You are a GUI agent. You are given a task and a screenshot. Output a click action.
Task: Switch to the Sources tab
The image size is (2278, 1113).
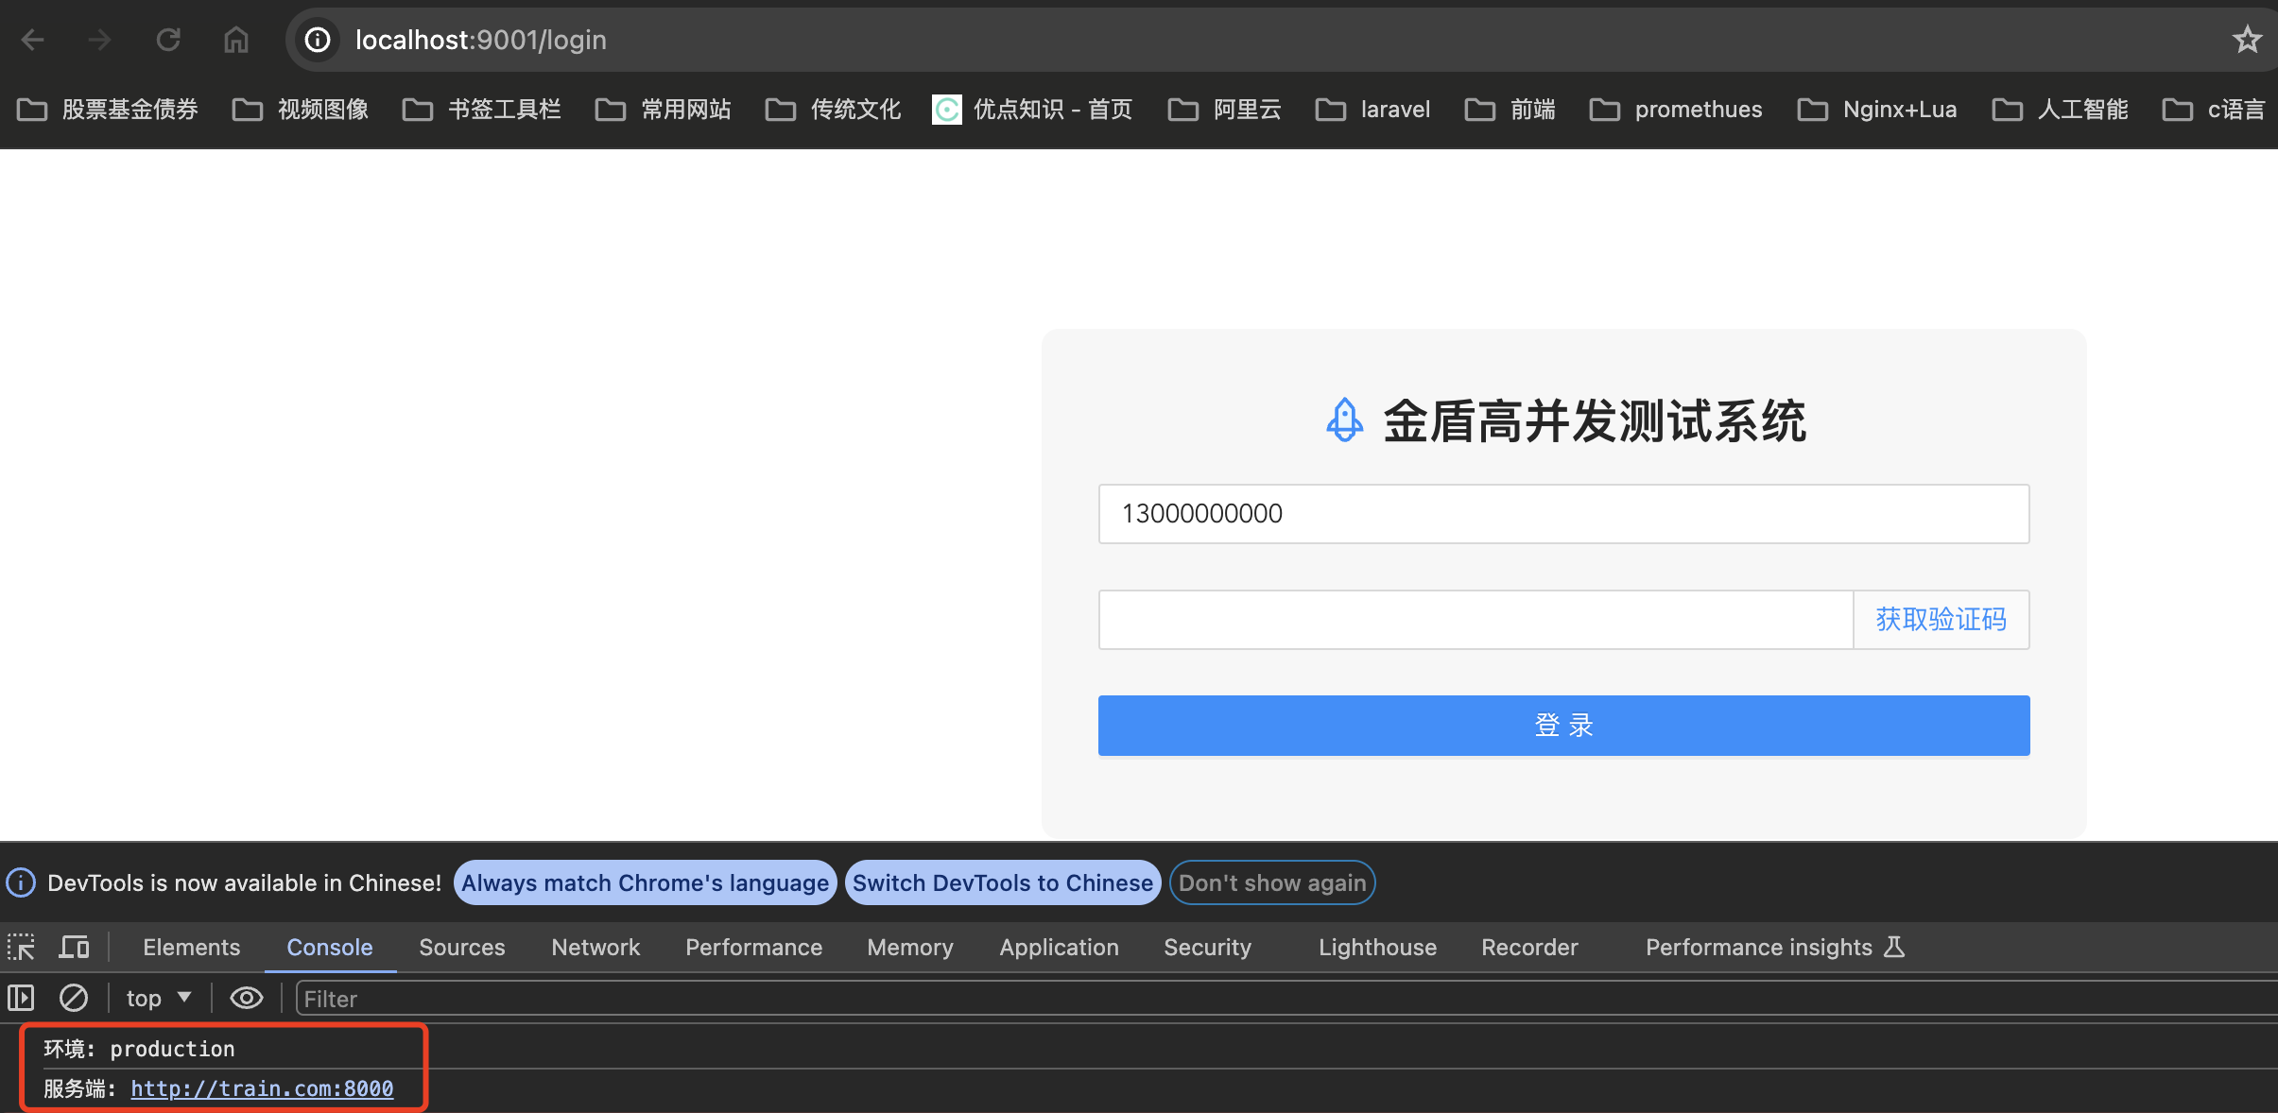point(462,947)
